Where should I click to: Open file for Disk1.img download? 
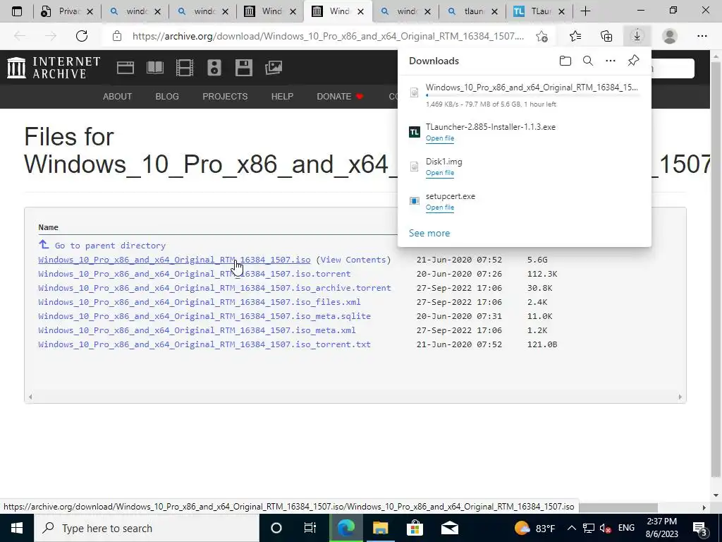440,173
